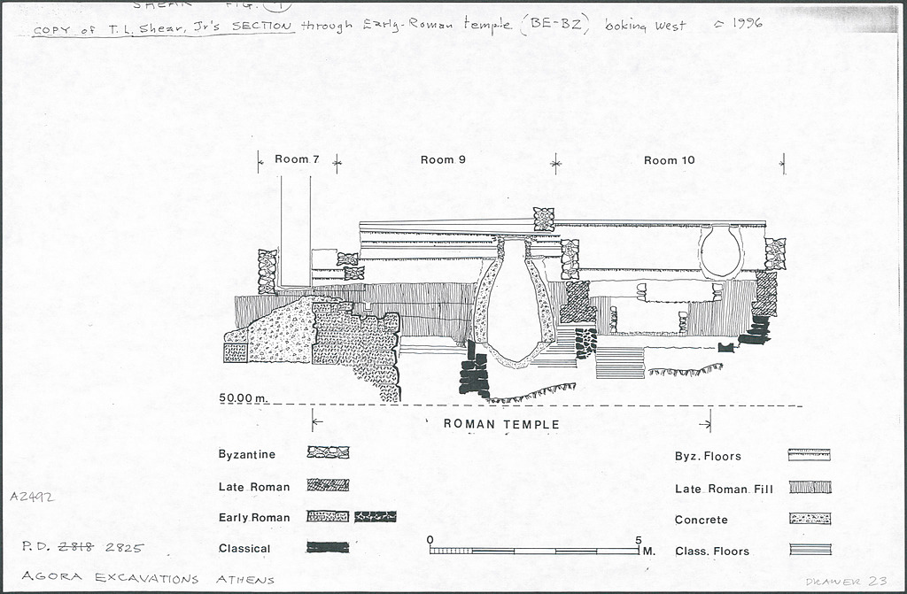Click the handwritten A2492 note
The width and height of the screenshot is (907, 594).
pos(33,498)
